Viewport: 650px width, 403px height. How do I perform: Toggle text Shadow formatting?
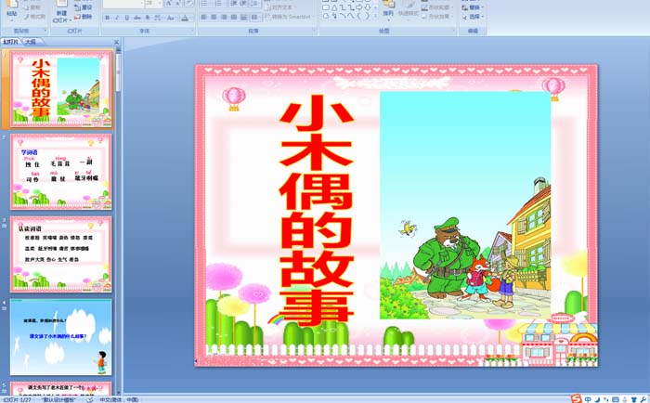pyautogui.click(x=148, y=18)
